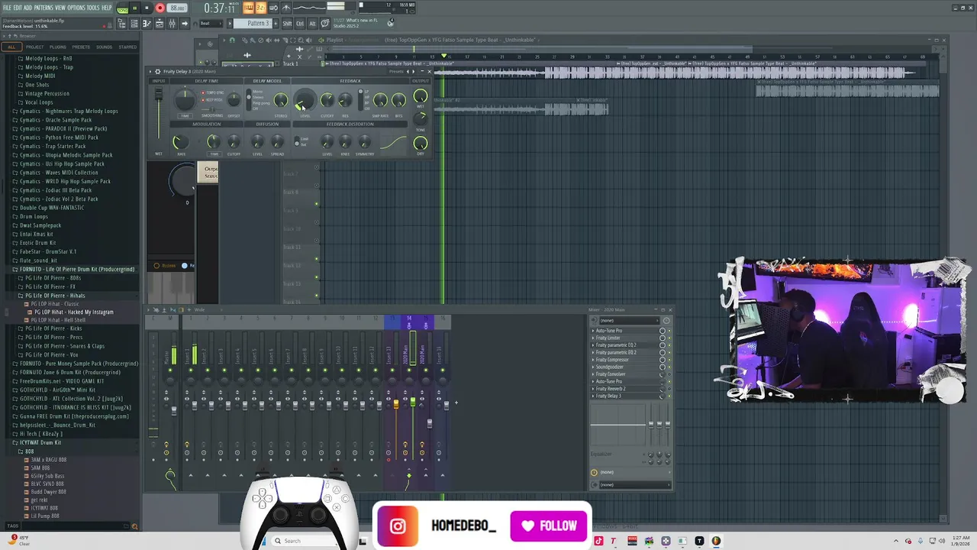This screenshot has width=977, height=550.
Task: Toggle Fruity Compressor slot enable LED
Action: [669, 360]
